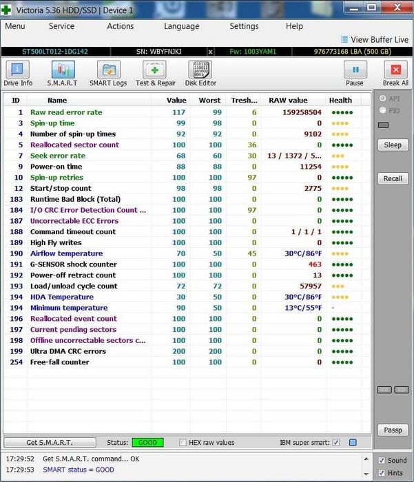This screenshot has width=414, height=482.
Task: Click the RAW value 159258504 cell
Action: (x=302, y=112)
